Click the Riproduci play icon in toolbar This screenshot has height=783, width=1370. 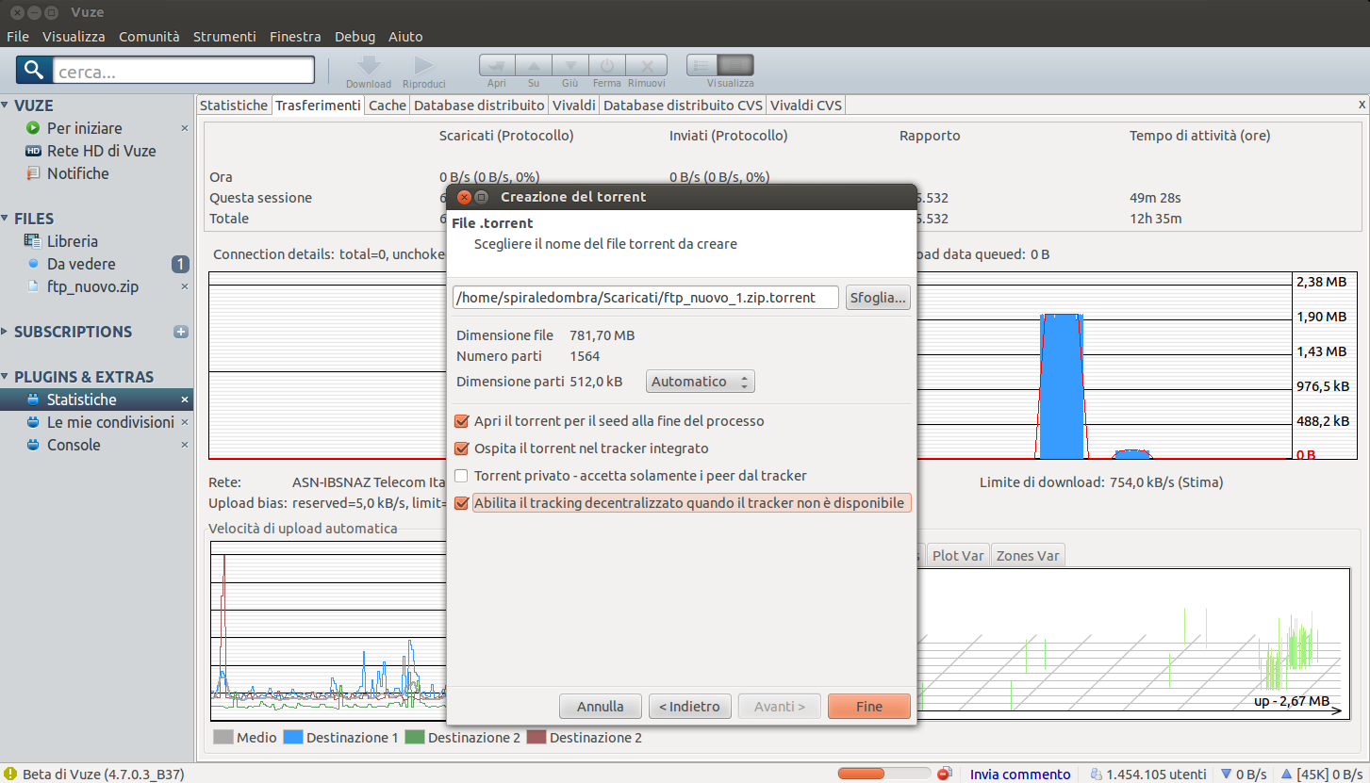tap(423, 66)
